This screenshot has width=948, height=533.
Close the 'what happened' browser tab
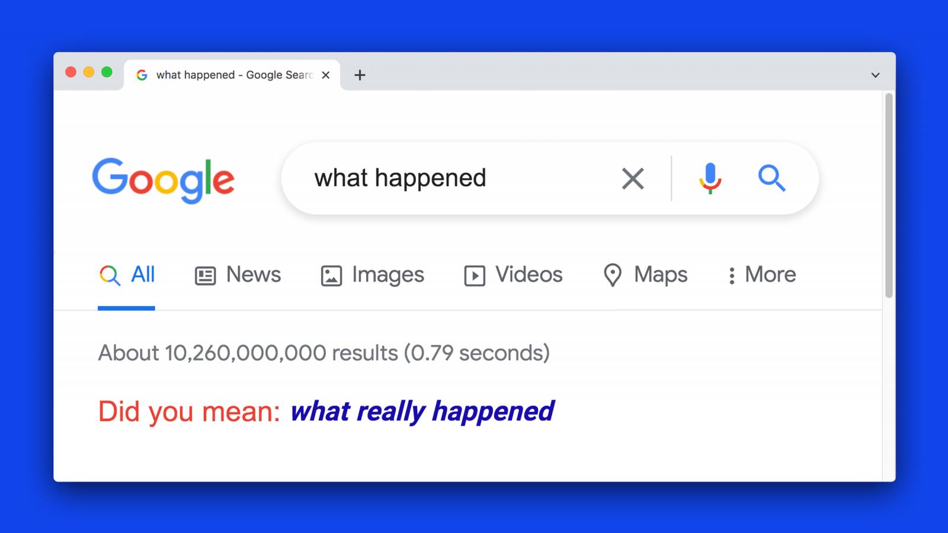pyautogui.click(x=325, y=75)
